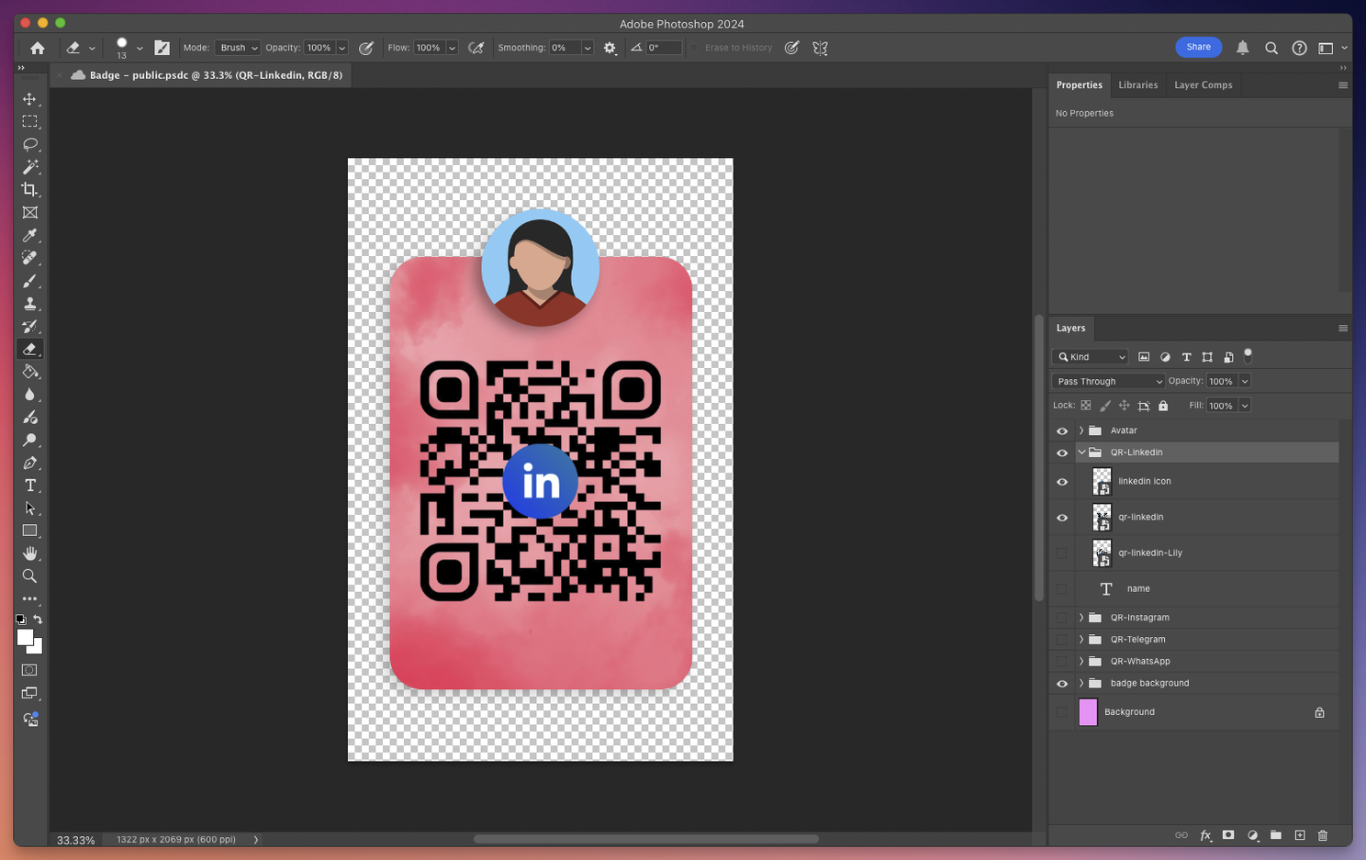Screen dimensions: 1366x860
Task: Open Photoshop search
Action: pyautogui.click(x=1271, y=48)
